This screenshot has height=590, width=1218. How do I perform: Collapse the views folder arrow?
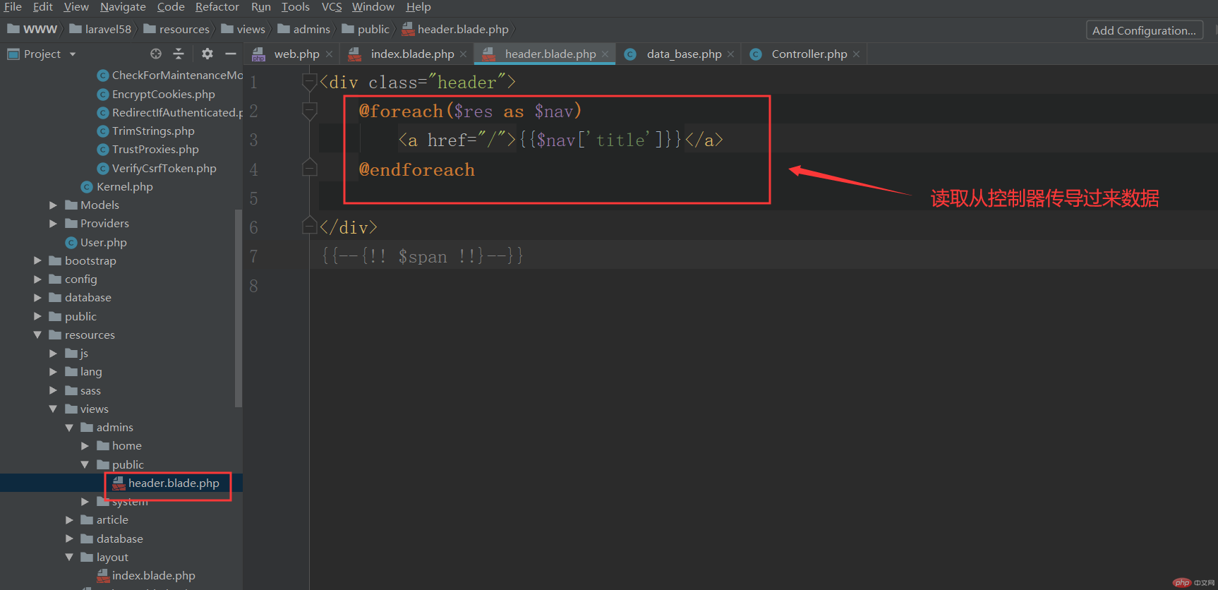53,409
